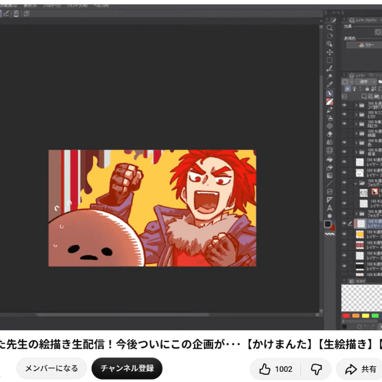382x382 pixels.
Task: Open the ウィンドウ menu
Action: [x=77, y=5]
